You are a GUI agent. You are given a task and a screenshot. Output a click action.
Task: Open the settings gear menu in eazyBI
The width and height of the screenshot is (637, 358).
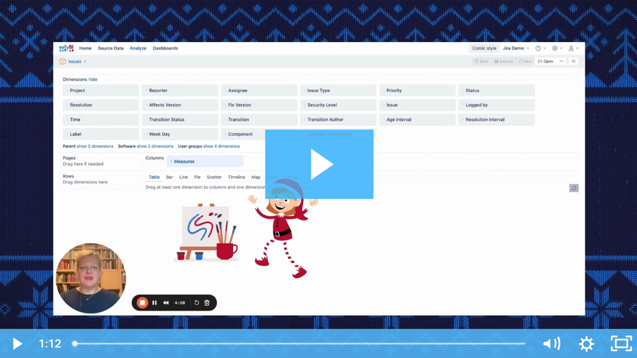pos(557,48)
